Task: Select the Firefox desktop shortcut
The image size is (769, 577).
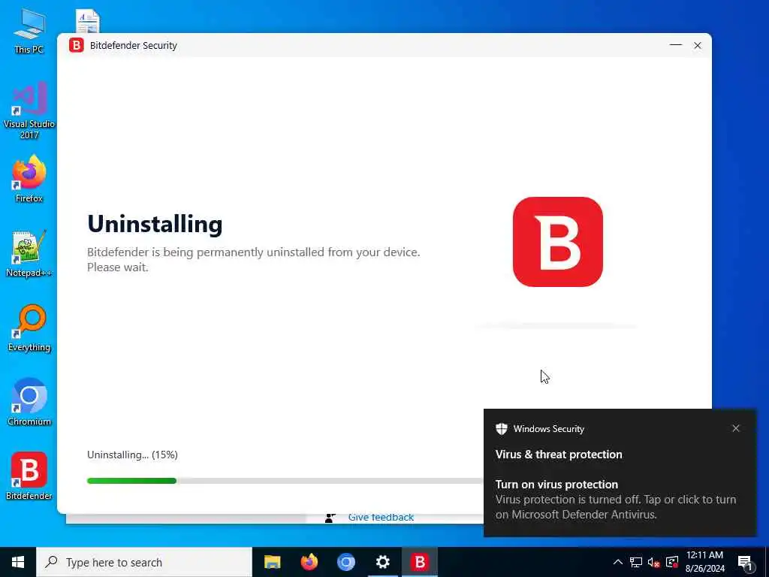Action: 29,179
